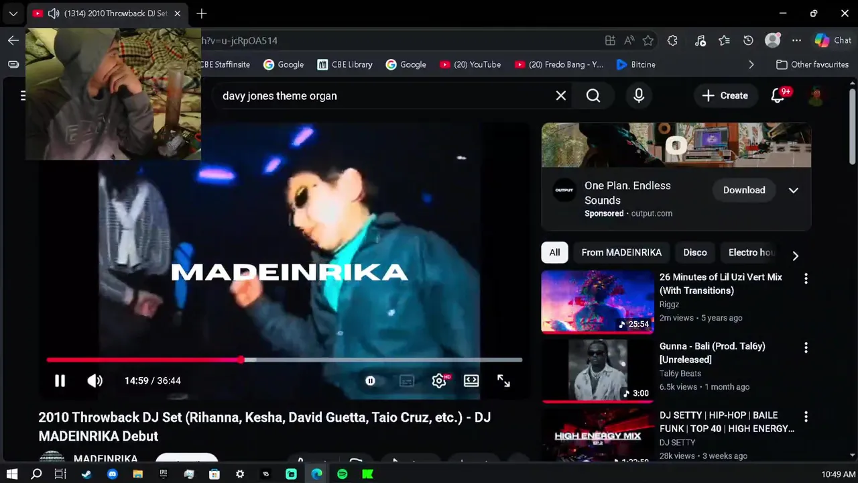This screenshot has height=483, width=858.
Task: Open the tab actions chevron menu
Action: [x=13, y=13]
